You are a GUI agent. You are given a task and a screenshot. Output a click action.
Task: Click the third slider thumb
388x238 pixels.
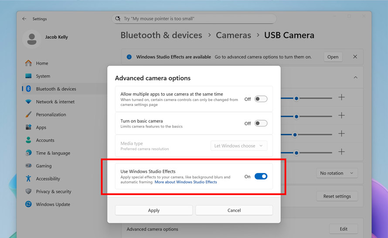pos(295,135)
